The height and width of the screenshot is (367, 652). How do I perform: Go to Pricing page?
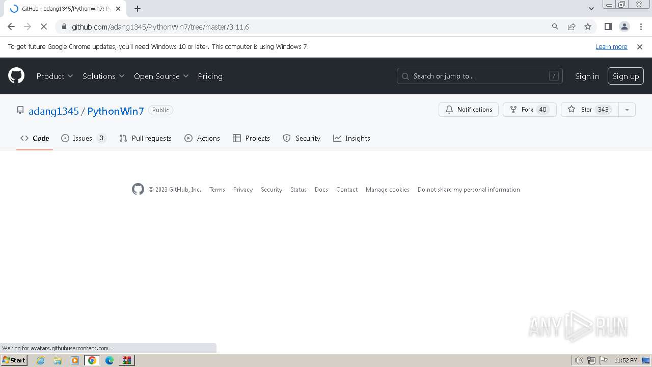coord(210,76)
